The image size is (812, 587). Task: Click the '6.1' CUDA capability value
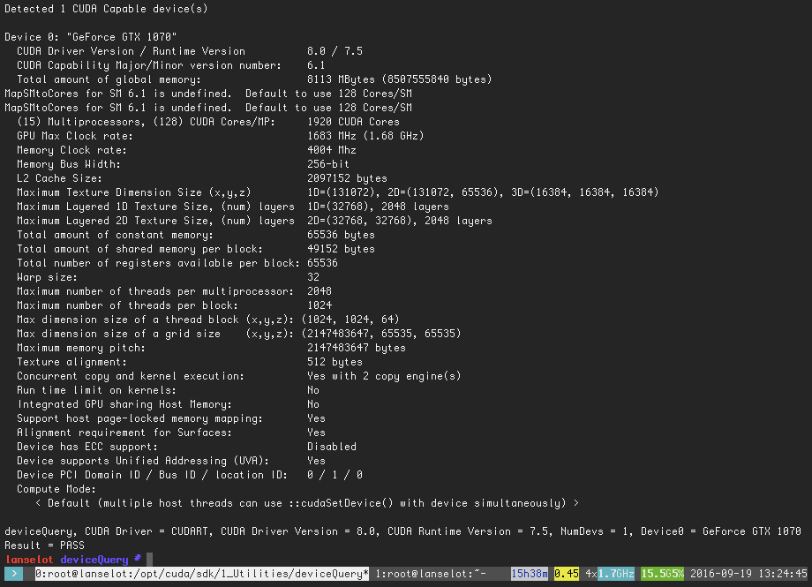click(316, 65)
